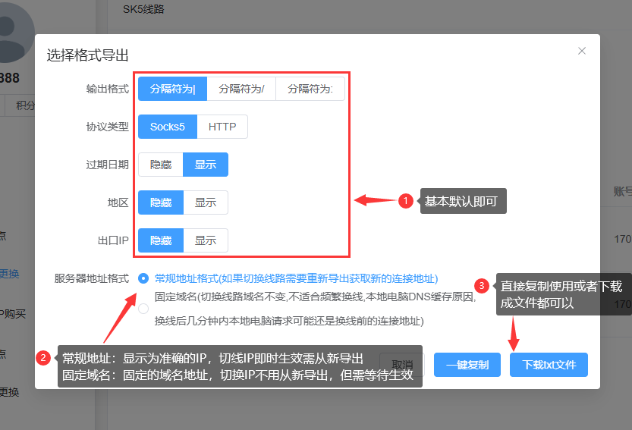Image resolution: width=632 pixels, height=430 pixels.
Task: Click the 一键复制 button
Action: pyautogui.click(x=467, y=365)
